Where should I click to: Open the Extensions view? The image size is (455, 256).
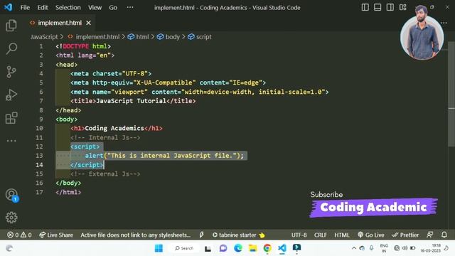click(11, 118)
